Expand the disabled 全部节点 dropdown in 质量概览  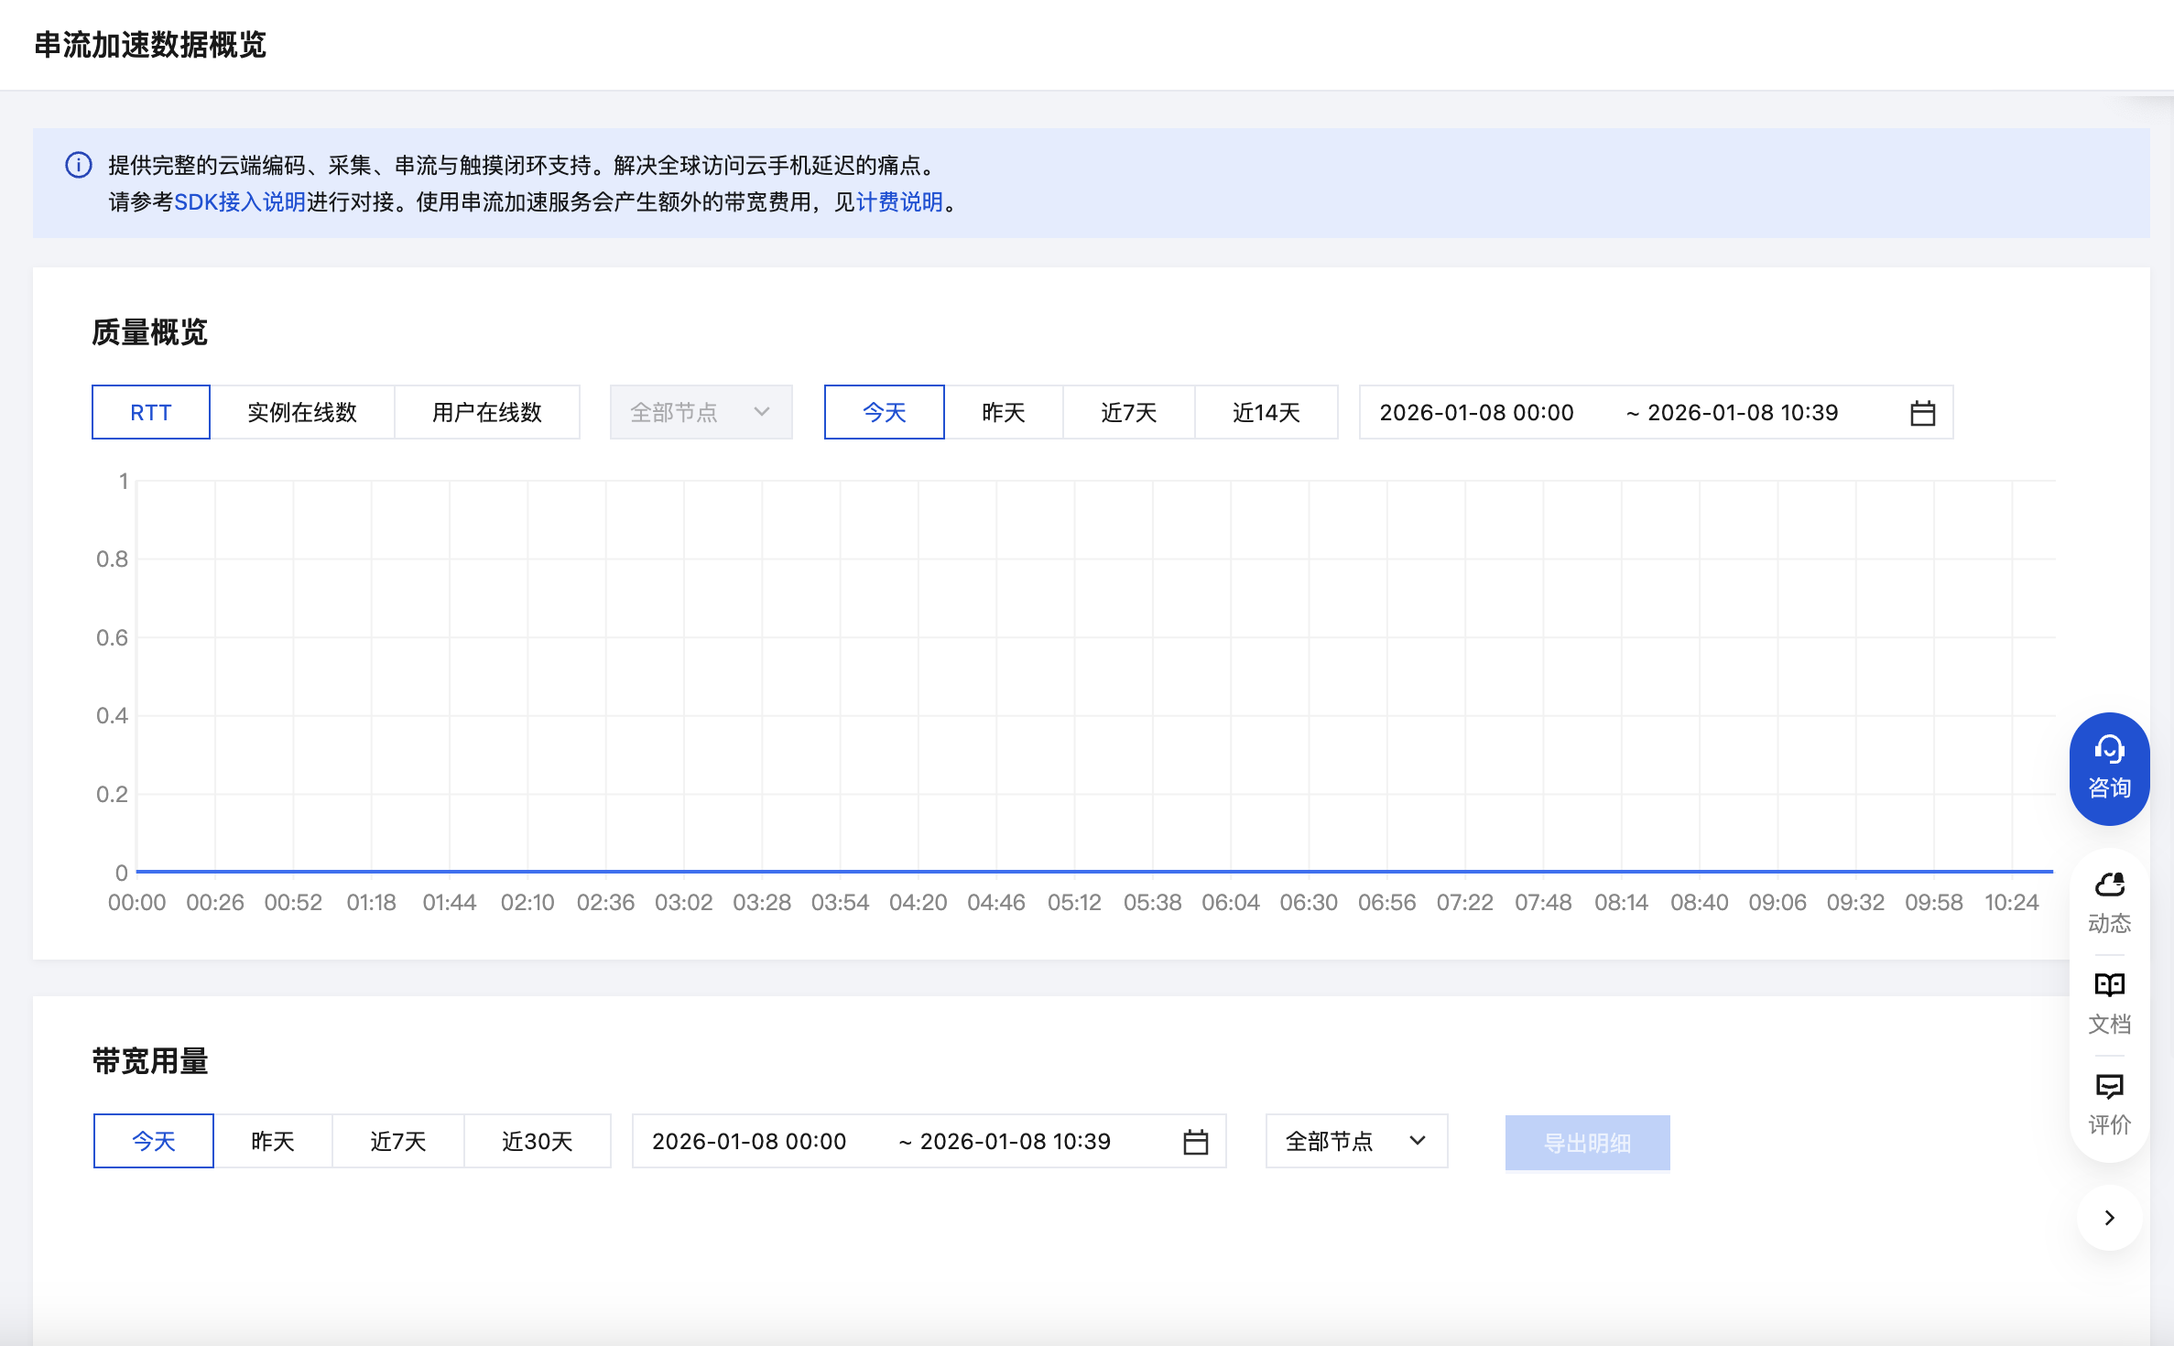701,413
